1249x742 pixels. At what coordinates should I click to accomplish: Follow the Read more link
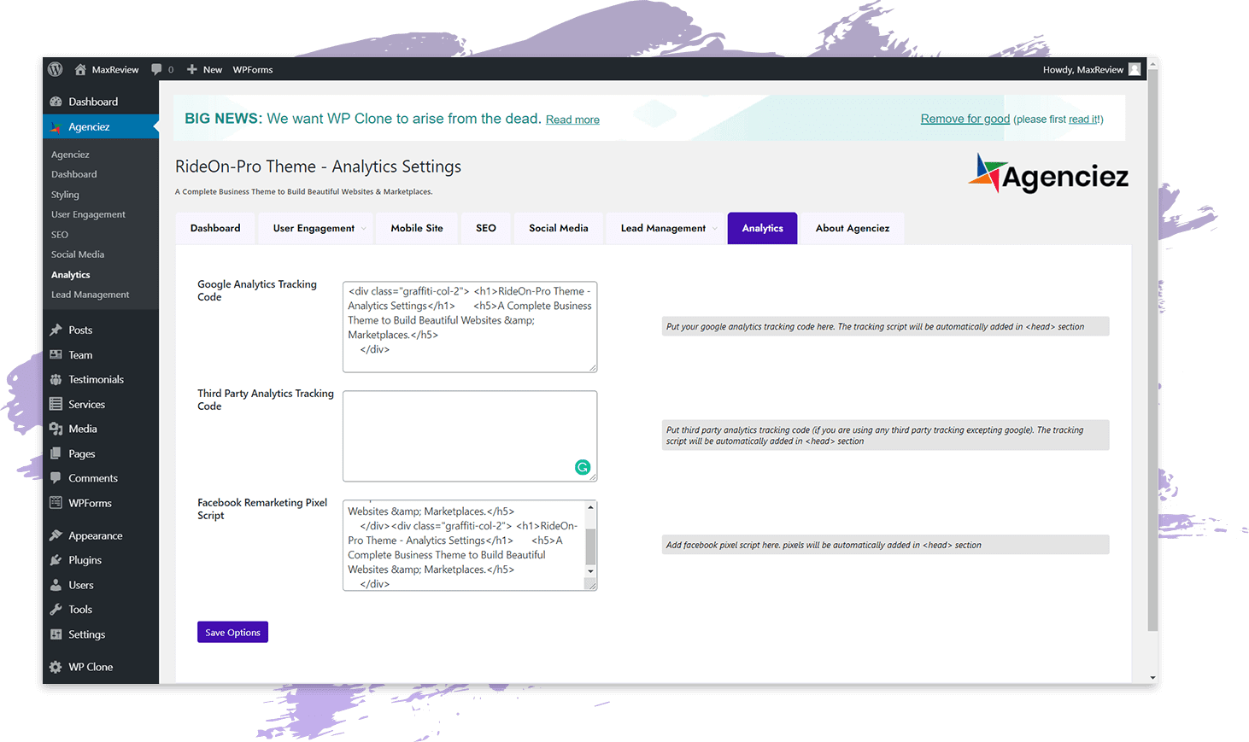(x=572, y=120)
